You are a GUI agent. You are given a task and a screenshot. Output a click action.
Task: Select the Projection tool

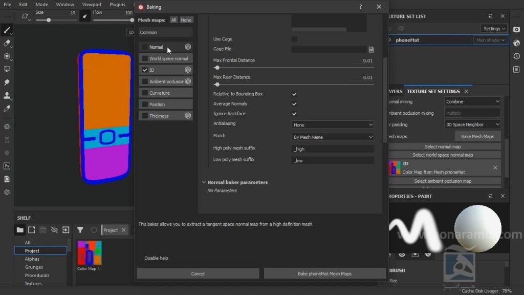(7, 56)
